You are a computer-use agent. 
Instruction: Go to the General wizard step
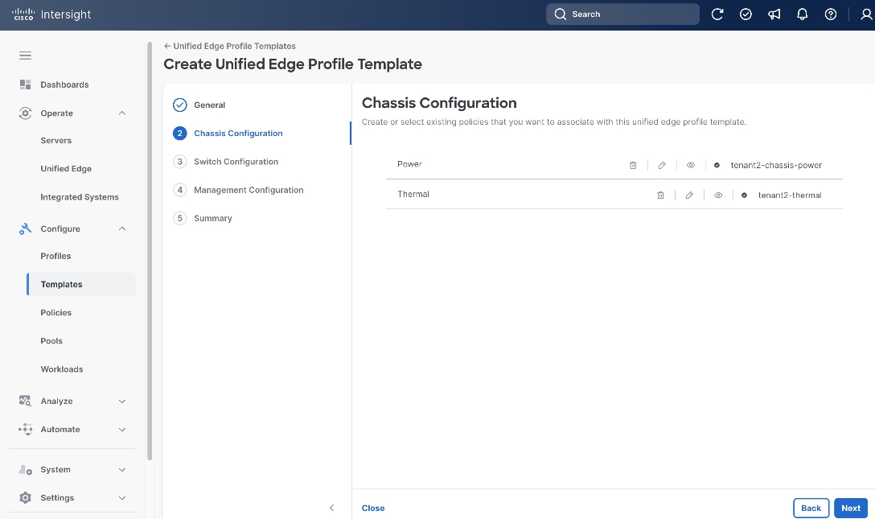[209, 105]
